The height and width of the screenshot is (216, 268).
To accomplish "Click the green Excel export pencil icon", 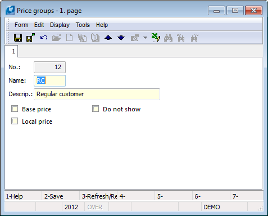I will point(156,38).
